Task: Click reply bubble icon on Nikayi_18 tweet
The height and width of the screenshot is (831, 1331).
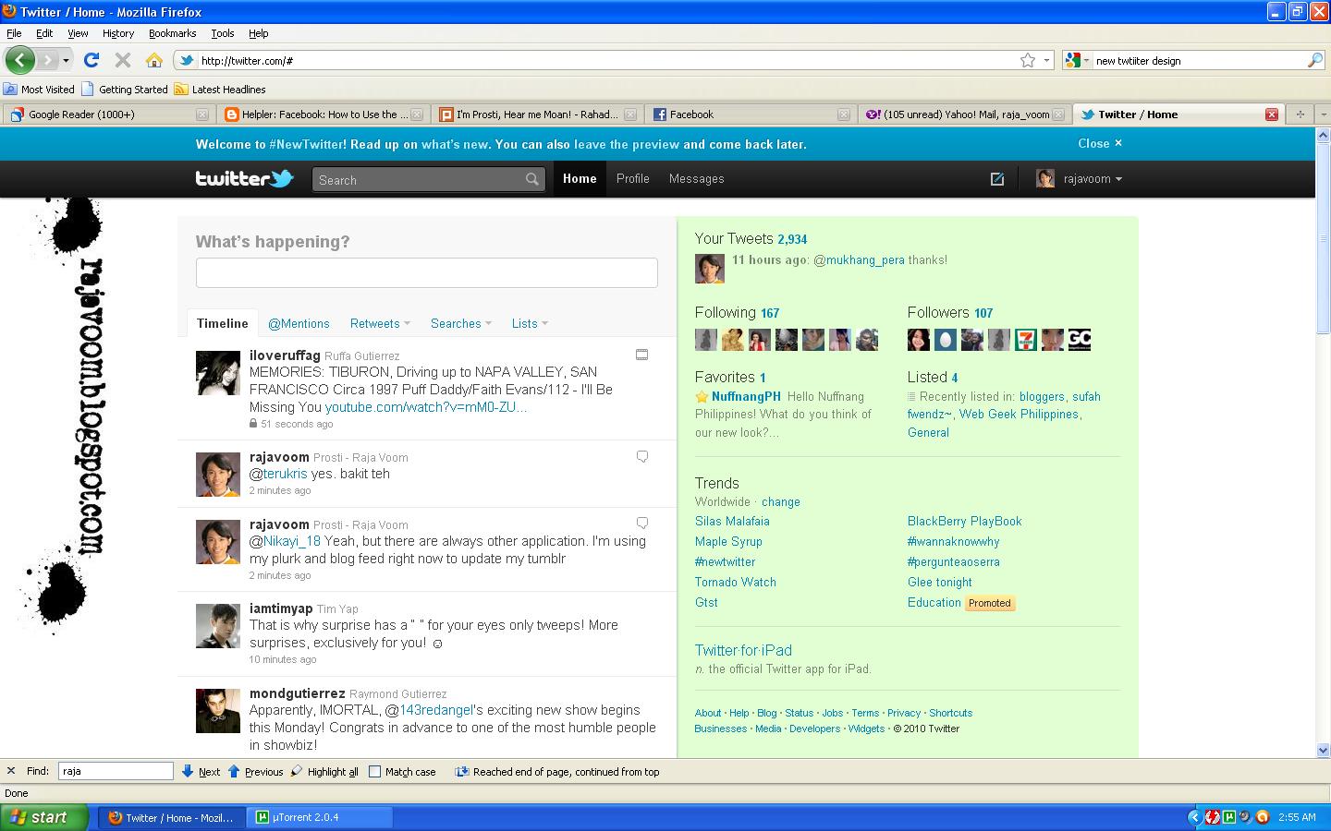Action: pos(642,524)
